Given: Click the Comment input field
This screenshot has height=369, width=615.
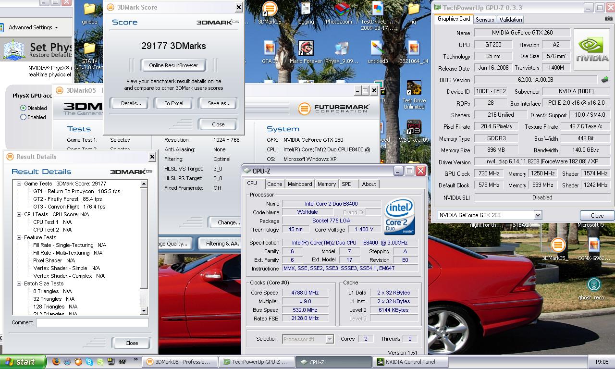Looking at the screenshot, I should point(92,323).
